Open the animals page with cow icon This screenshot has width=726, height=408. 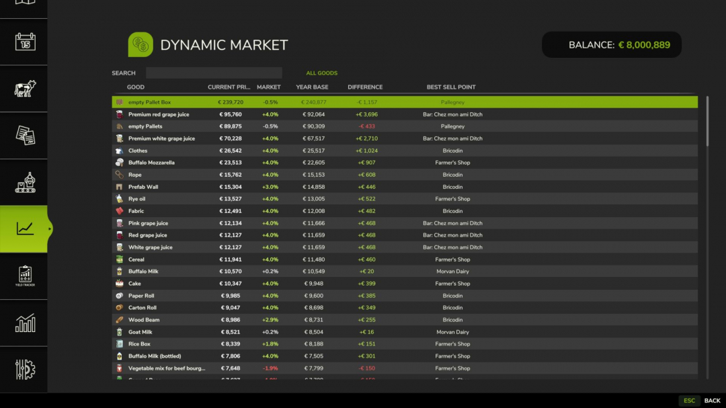[25, 89]
